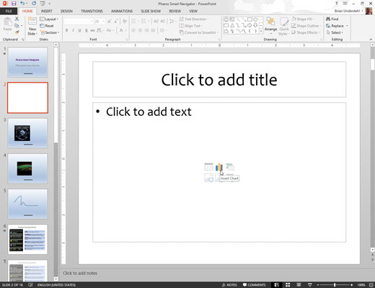
Task: Click the Replace button
Action: [x=337, y=26]
